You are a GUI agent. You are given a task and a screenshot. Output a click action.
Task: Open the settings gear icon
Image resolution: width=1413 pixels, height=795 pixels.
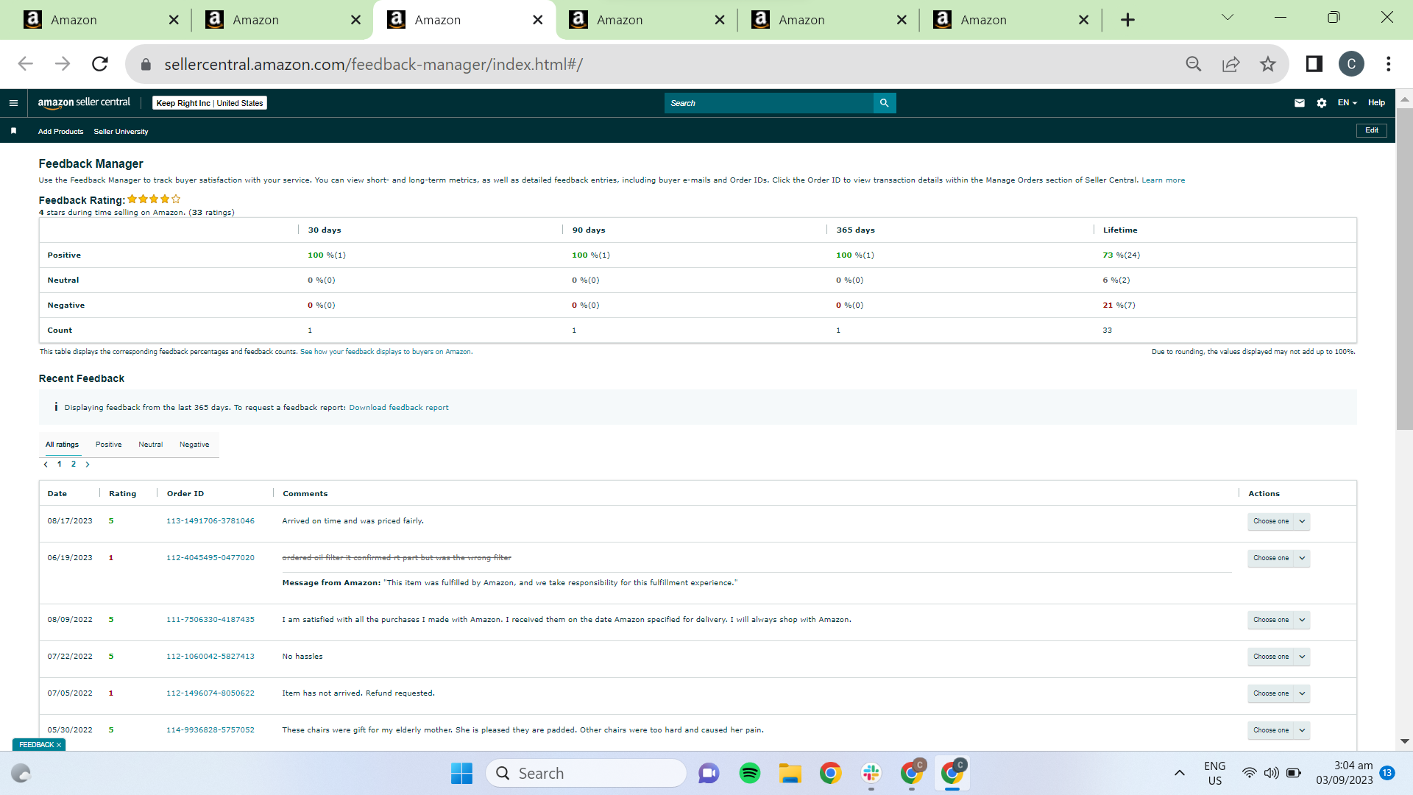click(x=1322, y=103)
